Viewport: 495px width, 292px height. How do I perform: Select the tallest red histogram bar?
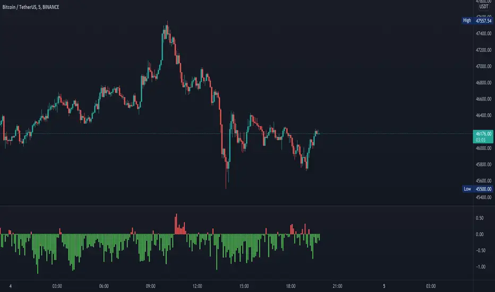tap(176, 224)
